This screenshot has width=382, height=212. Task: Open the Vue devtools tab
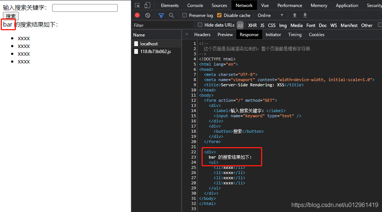click(265, 5)
